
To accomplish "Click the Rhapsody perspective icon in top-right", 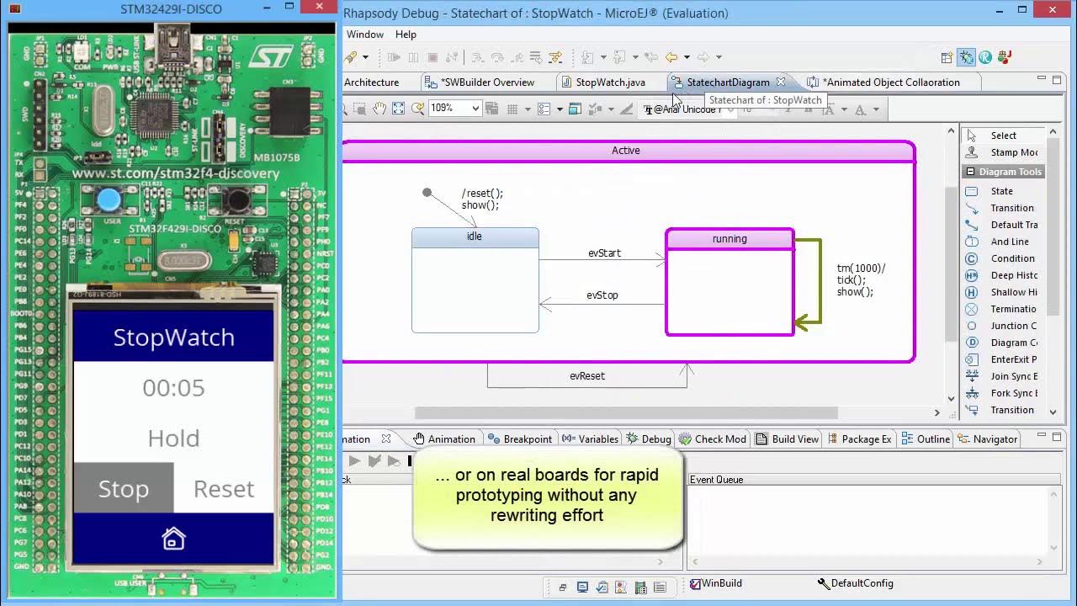I will [x=985, y=57].
